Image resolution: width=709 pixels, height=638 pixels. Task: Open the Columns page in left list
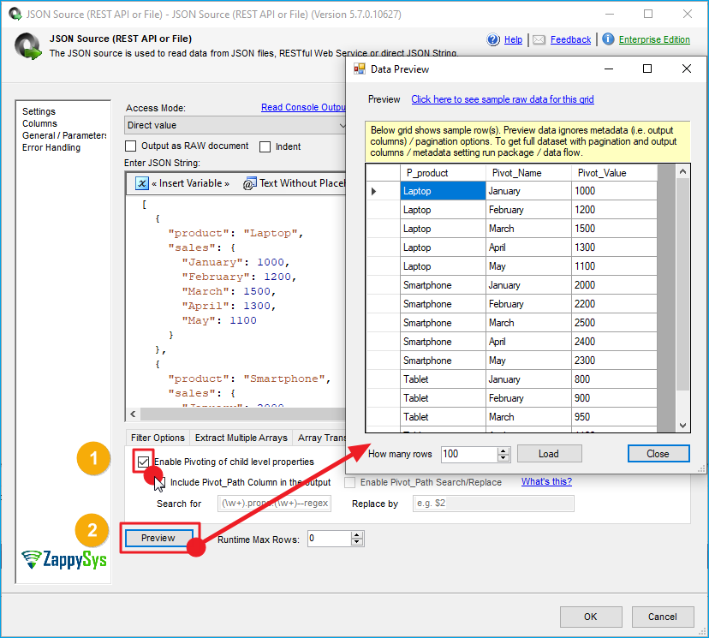click(x=39, y=123)
